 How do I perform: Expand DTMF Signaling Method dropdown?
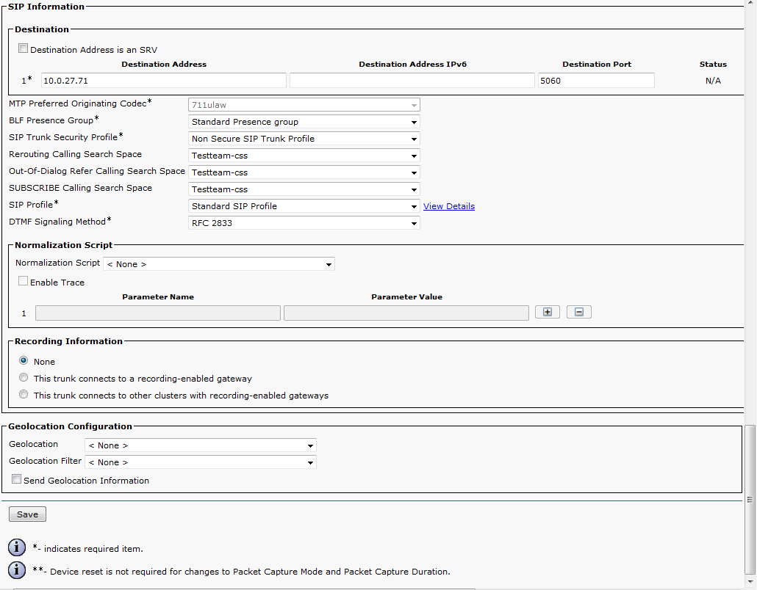tap(304, 223)
